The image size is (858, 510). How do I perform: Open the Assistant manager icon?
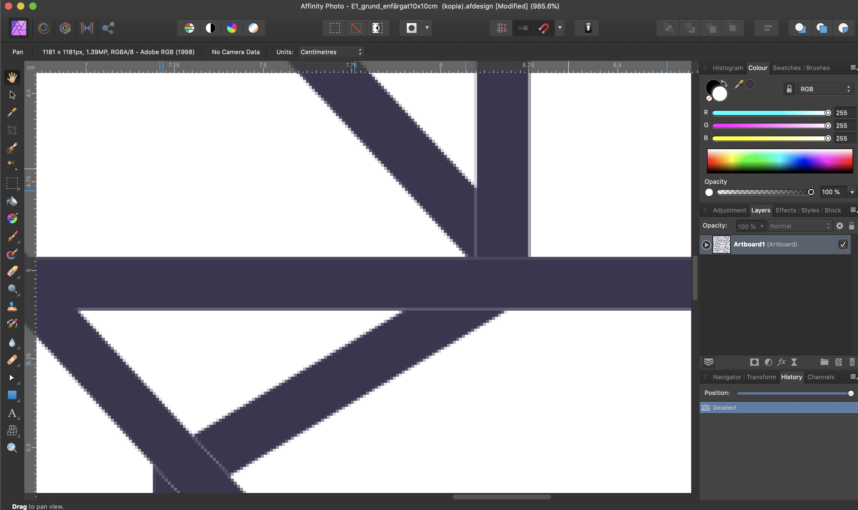588,28
